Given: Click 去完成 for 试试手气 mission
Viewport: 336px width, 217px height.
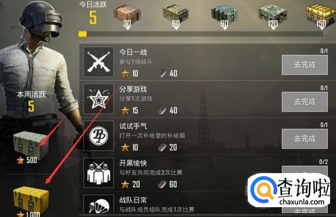Looking at the screenshot, I should click(x=304, y=139).
